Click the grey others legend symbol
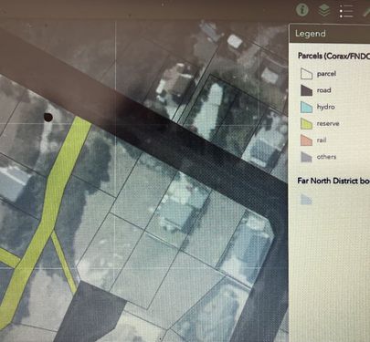 coord(306,157)
